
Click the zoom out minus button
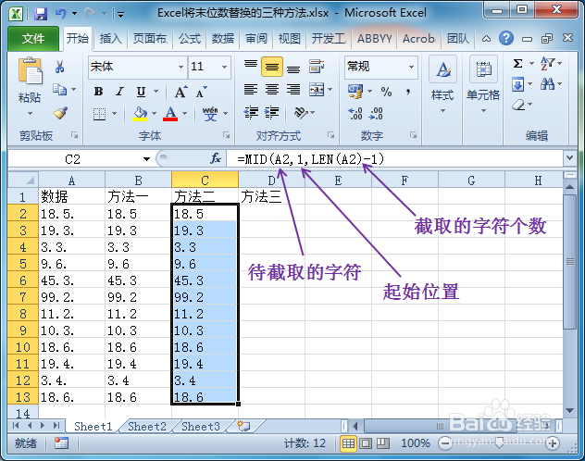445,443
